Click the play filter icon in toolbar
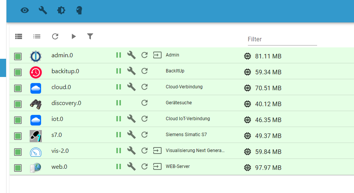 point(73,36)
